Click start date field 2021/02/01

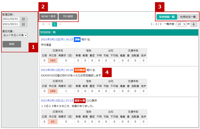point(11,19)
